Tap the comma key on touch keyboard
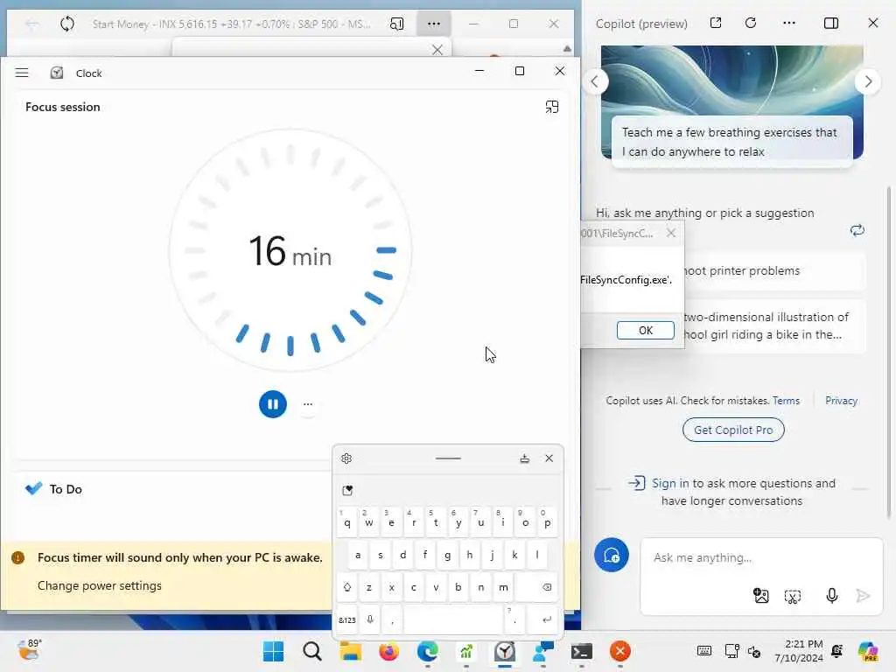896x672 pixels. 392,620
